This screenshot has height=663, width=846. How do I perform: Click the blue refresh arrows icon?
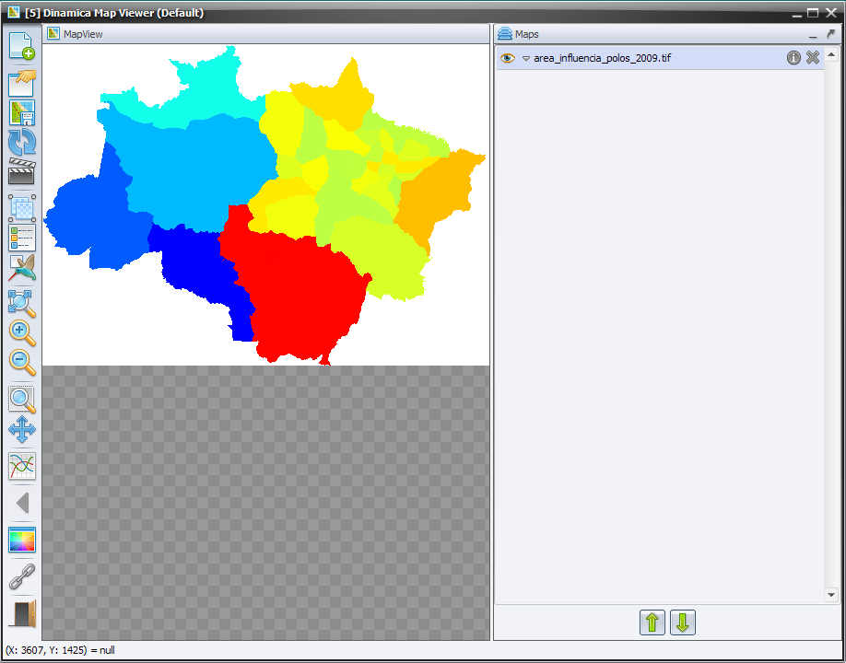tap(22, 142)
